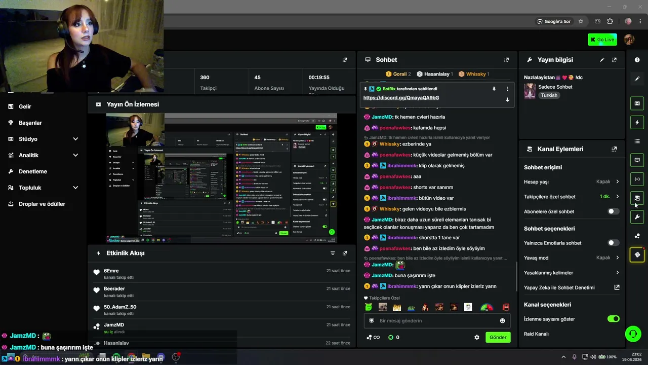Open Droplar ve ödüller menu item
Viewport: 648px width, 365px height.
pos(42,204)
